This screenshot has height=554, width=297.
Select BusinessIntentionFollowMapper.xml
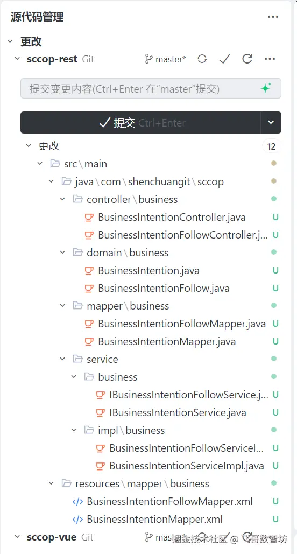click(x=169, y=501)
